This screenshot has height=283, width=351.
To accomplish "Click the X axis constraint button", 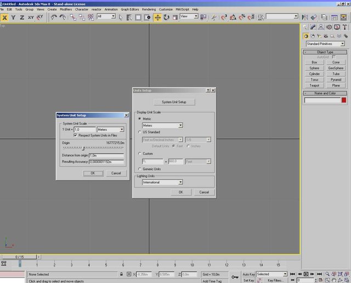I will [4, 17].
